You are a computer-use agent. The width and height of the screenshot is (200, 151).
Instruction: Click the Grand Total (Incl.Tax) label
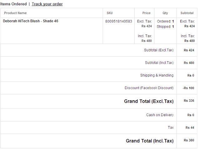click(x=150, y=141)
